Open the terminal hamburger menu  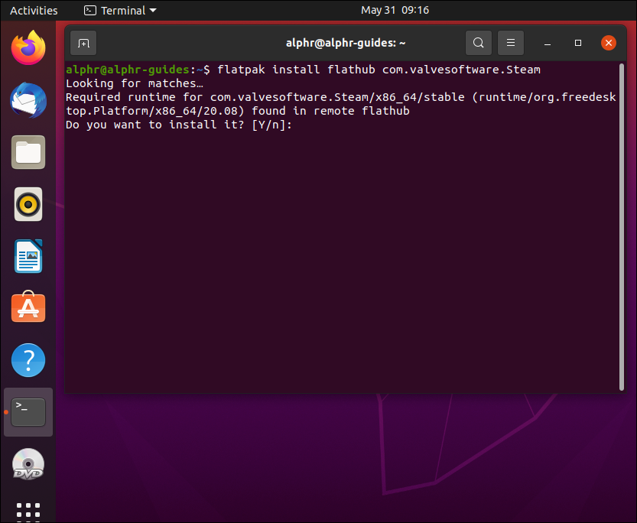click(511, 43)
